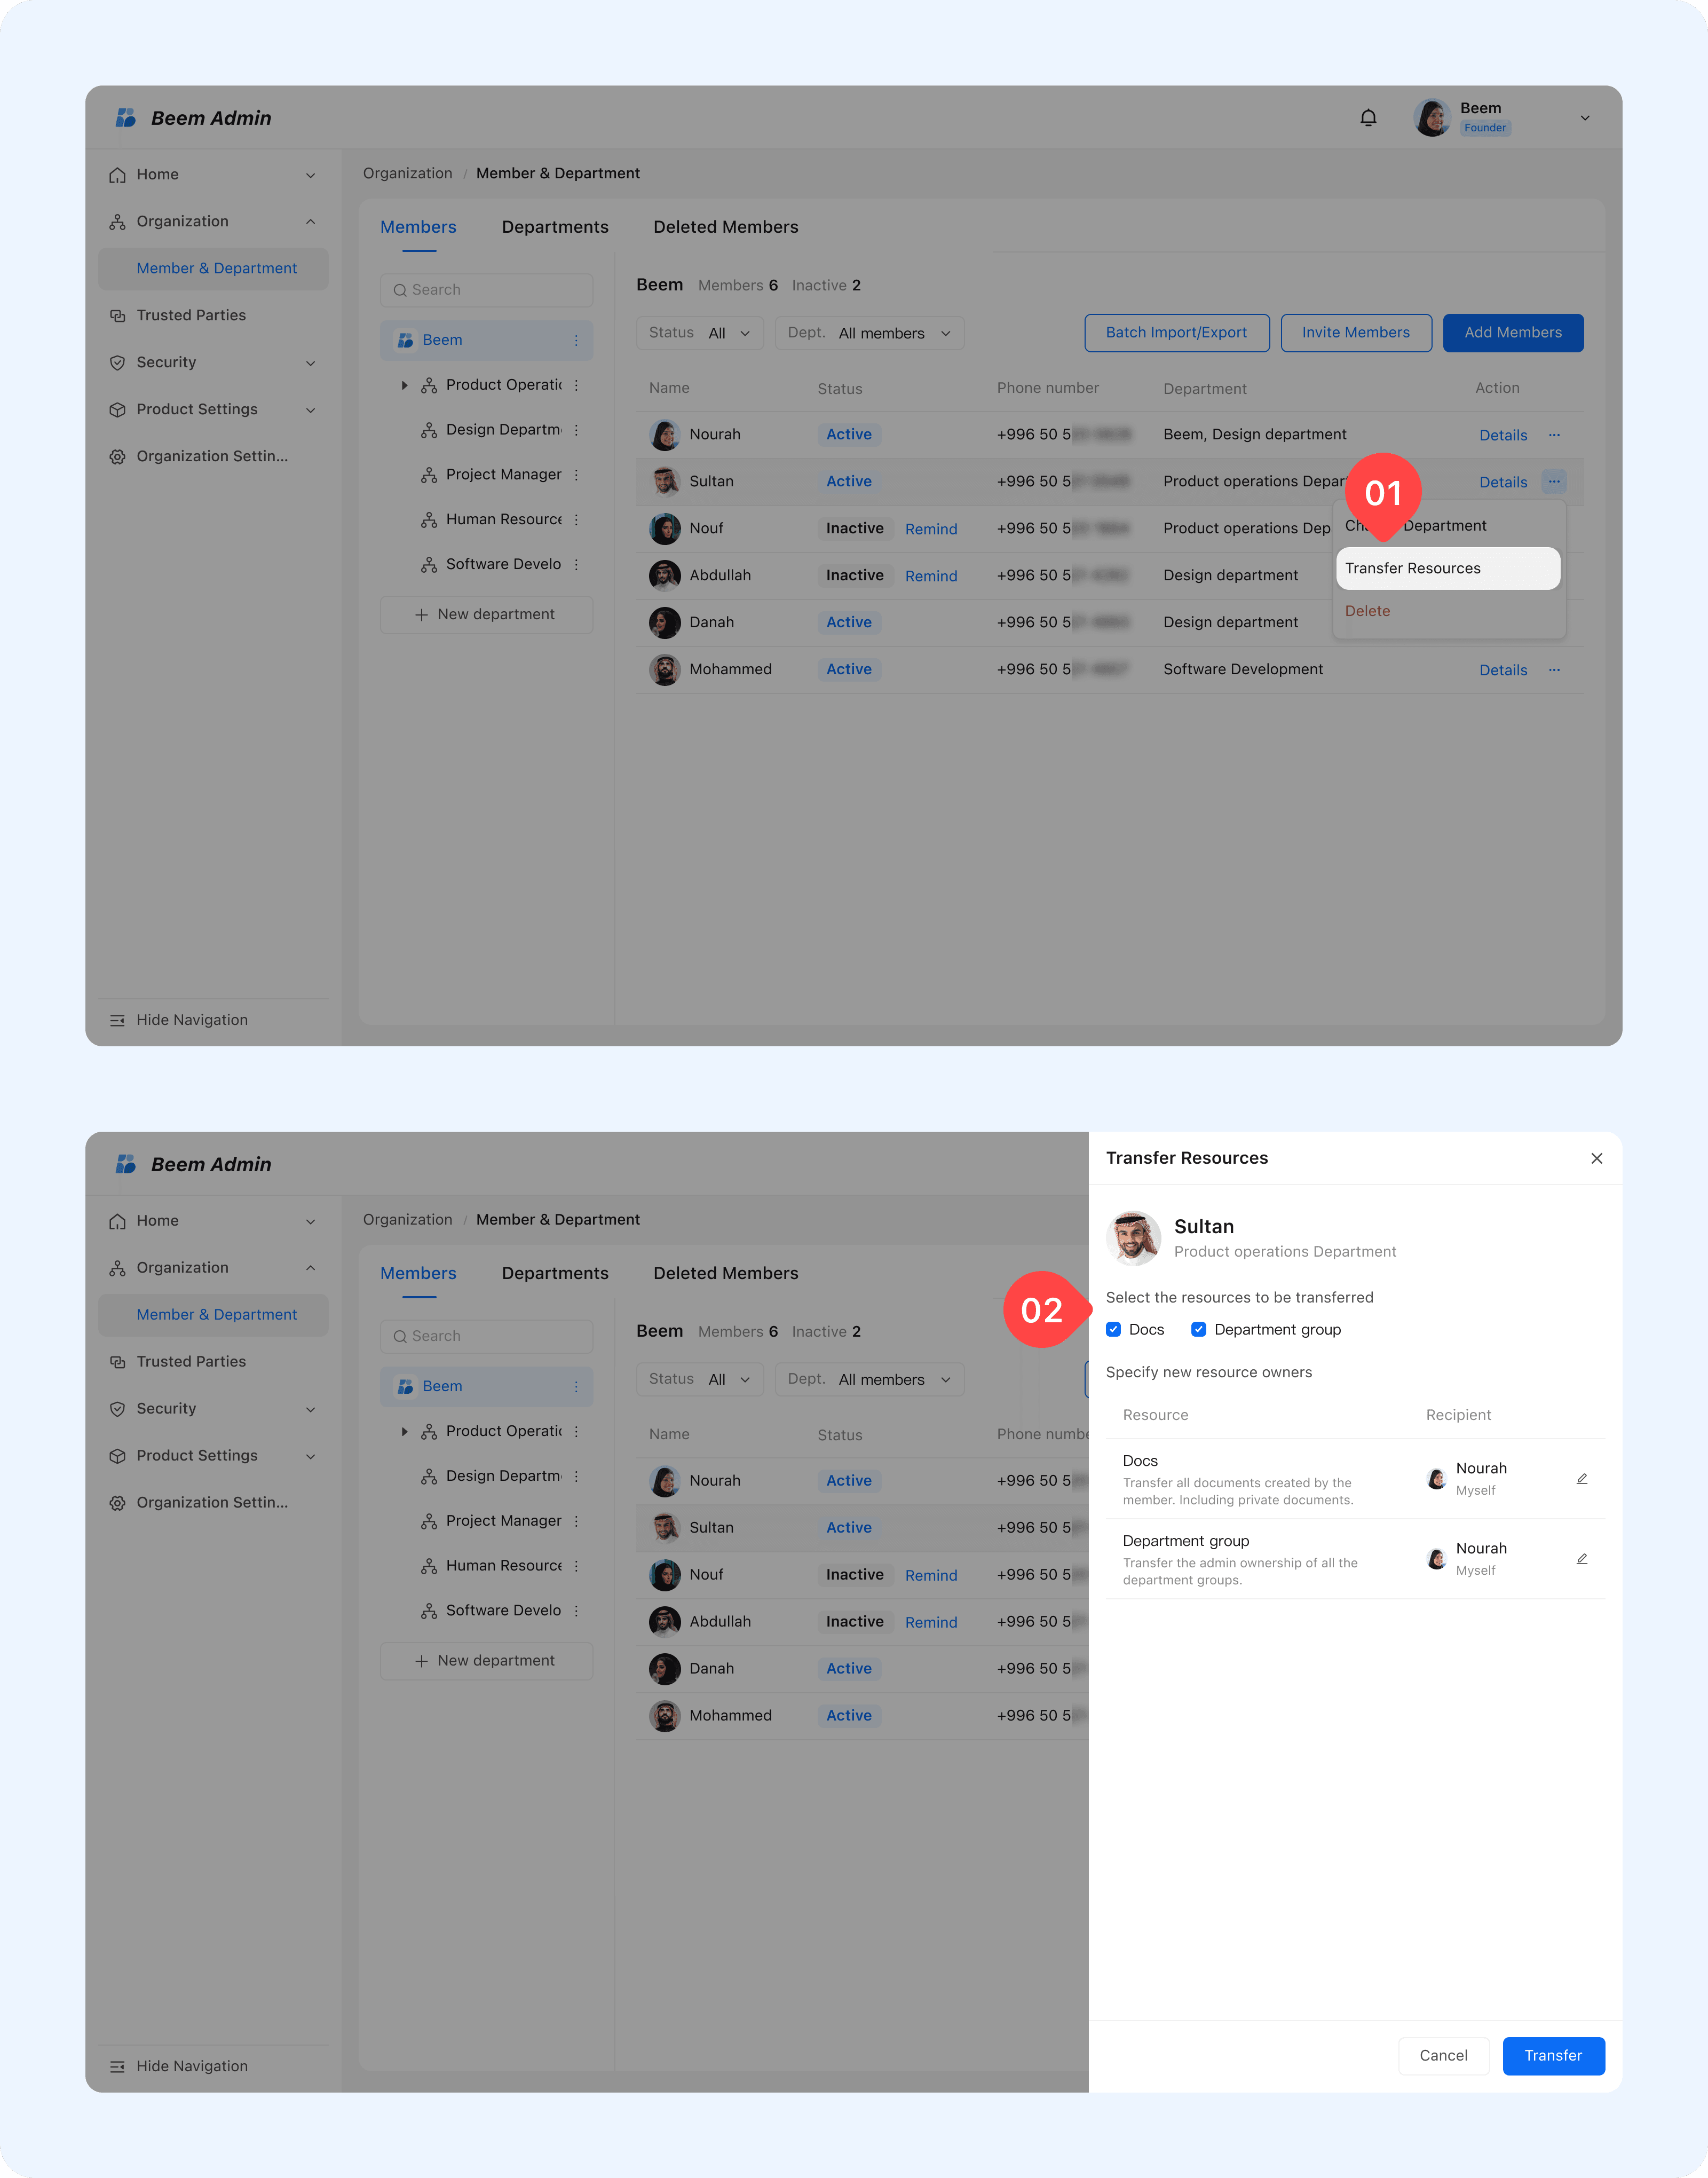The height and width of the screenshot is (2178, 1708).
Task: Click Hide Navigation icon in top window
Action: (x=117, y=1020)
